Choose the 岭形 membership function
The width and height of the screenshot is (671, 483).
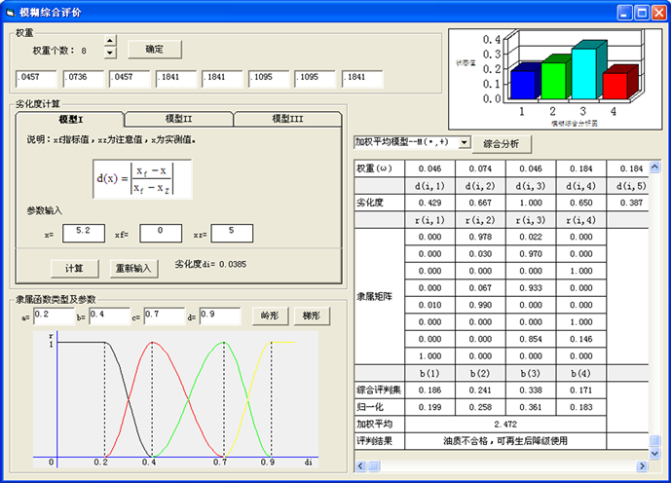(270, 316)
